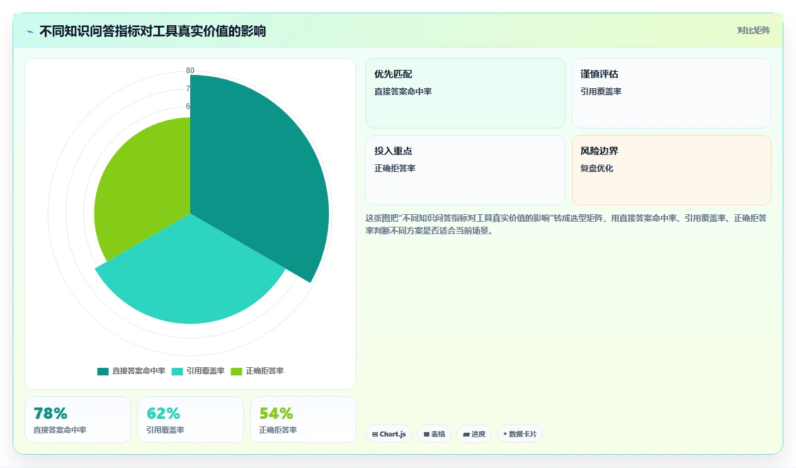Click the 表格 tag
This screenshot has height=468, width=796.
pos(435,434)
